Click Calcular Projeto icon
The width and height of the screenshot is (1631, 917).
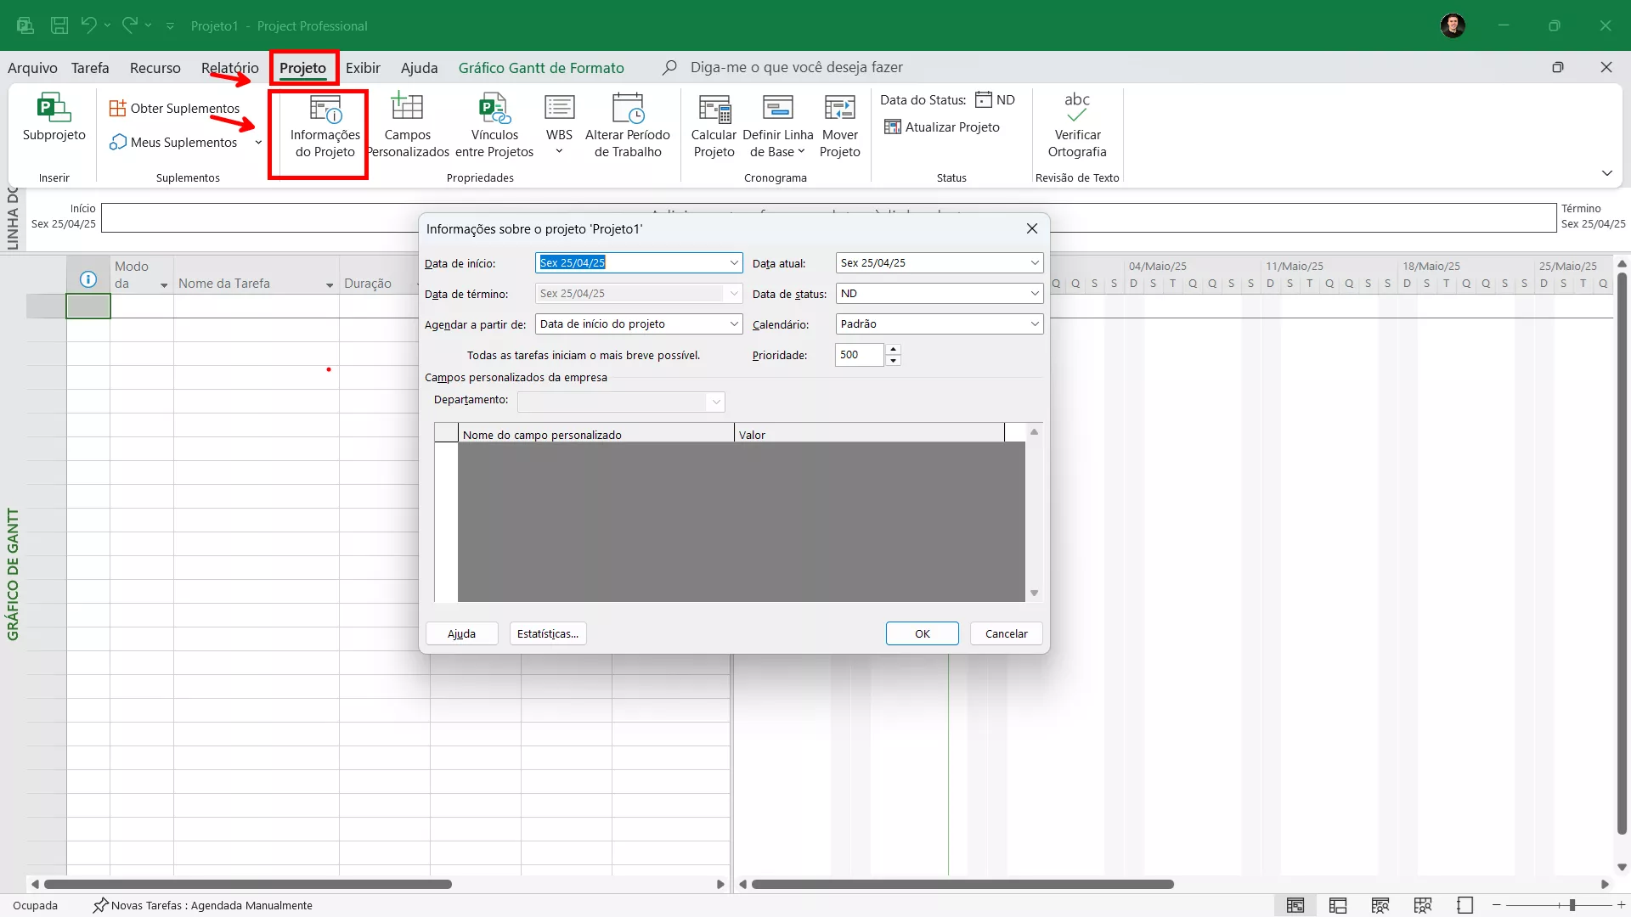tap(714, 109)
